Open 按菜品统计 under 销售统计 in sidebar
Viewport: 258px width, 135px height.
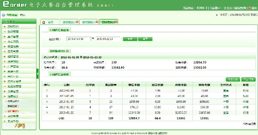(x=13, y=101)
